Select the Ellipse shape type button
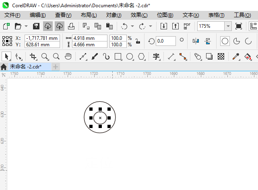 click(x=225, y=41)
